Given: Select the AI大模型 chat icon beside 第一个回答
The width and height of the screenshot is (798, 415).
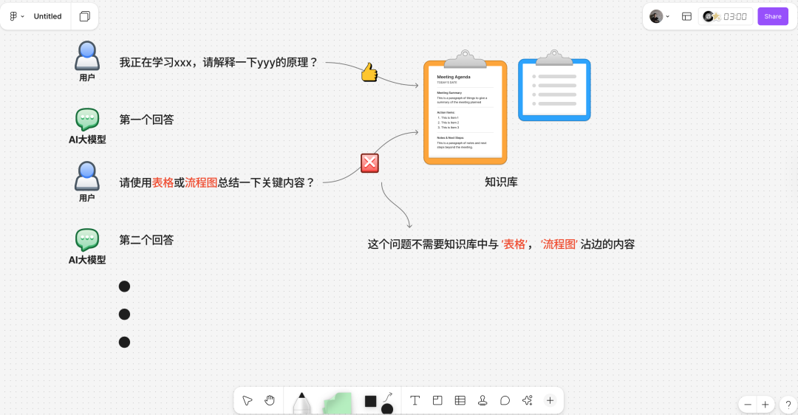Looking at the screenshot, I should [x=87, y=120].
